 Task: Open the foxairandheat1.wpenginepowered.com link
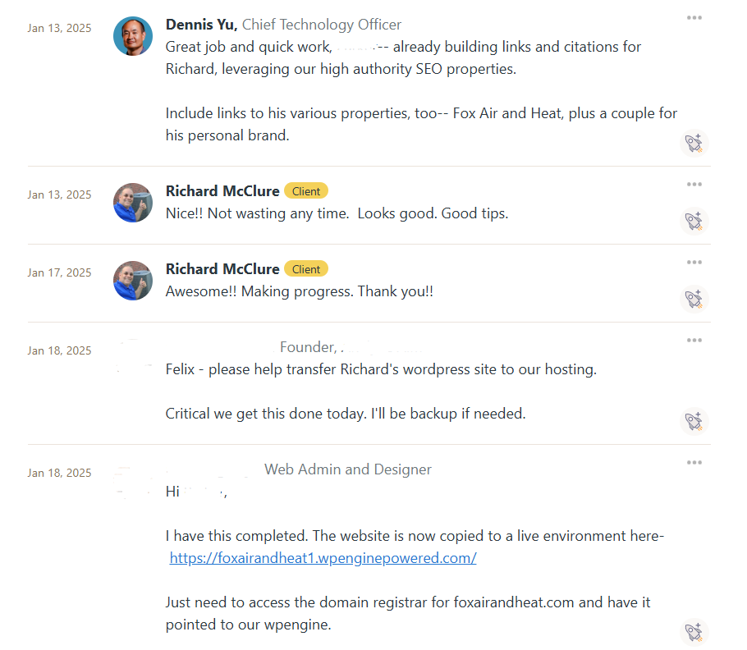(323, 558)
